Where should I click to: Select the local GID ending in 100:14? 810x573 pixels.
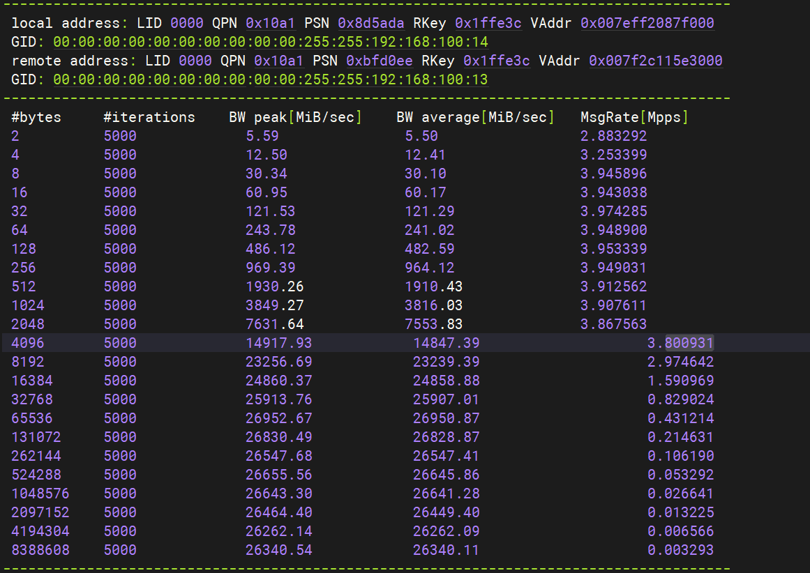coord(270,42)
